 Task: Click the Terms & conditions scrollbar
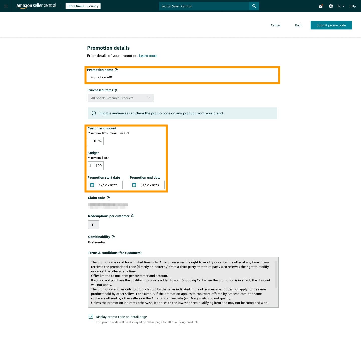[276, 274]
